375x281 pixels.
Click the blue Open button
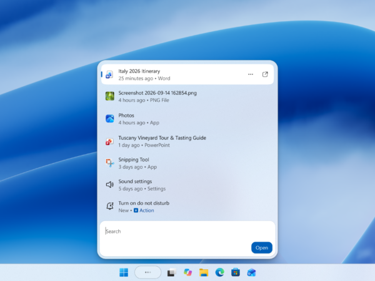(262, 248)
